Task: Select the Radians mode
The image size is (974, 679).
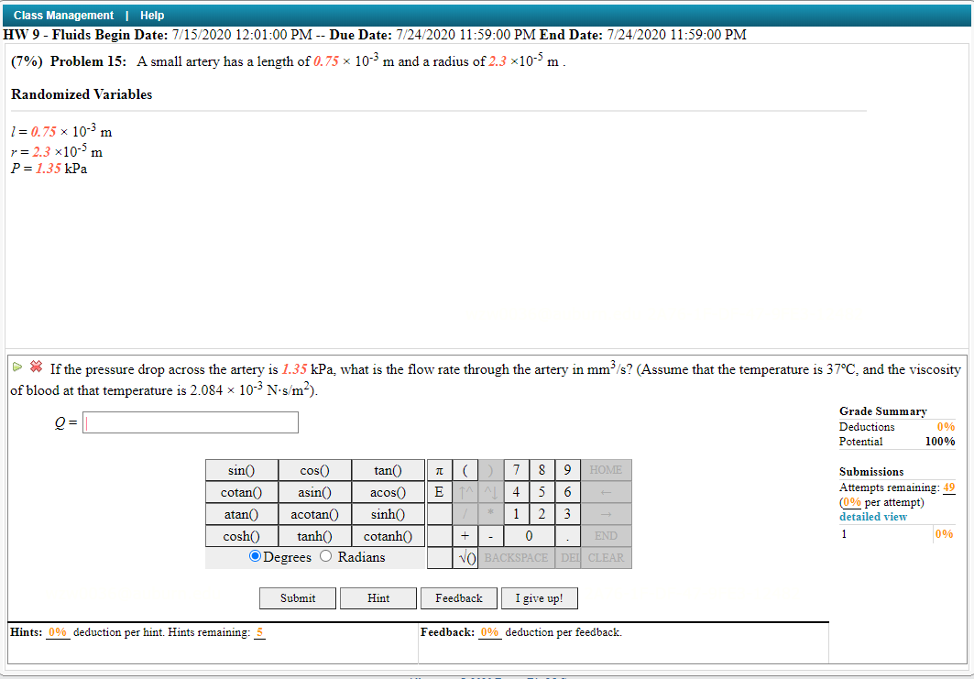Action: 326,555
